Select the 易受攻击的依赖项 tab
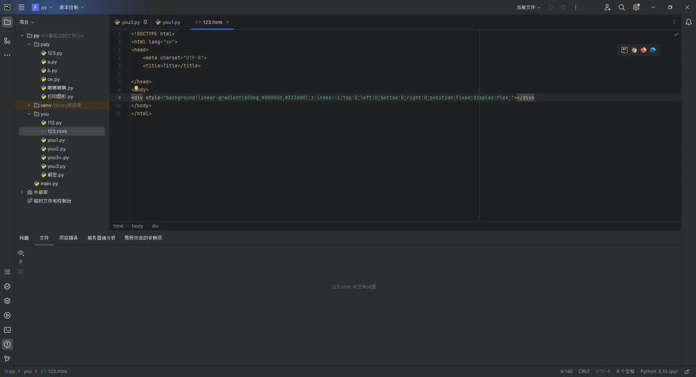Screen dimensions: 696x377 tap(143, 238)
